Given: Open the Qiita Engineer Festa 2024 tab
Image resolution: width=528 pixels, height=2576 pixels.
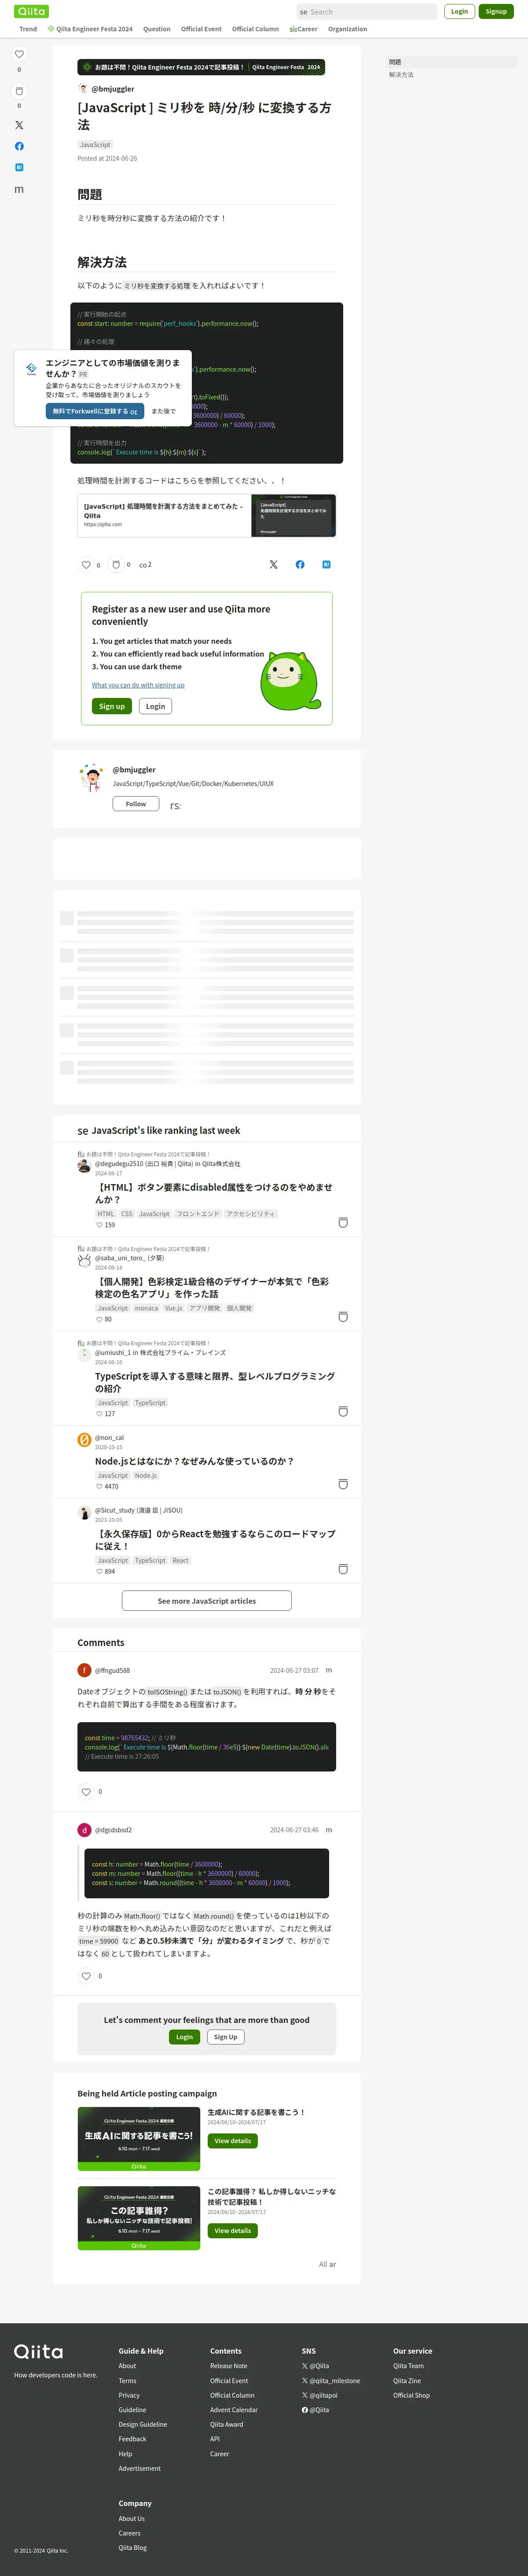Looking at the screenshot, I should point(90,29).
